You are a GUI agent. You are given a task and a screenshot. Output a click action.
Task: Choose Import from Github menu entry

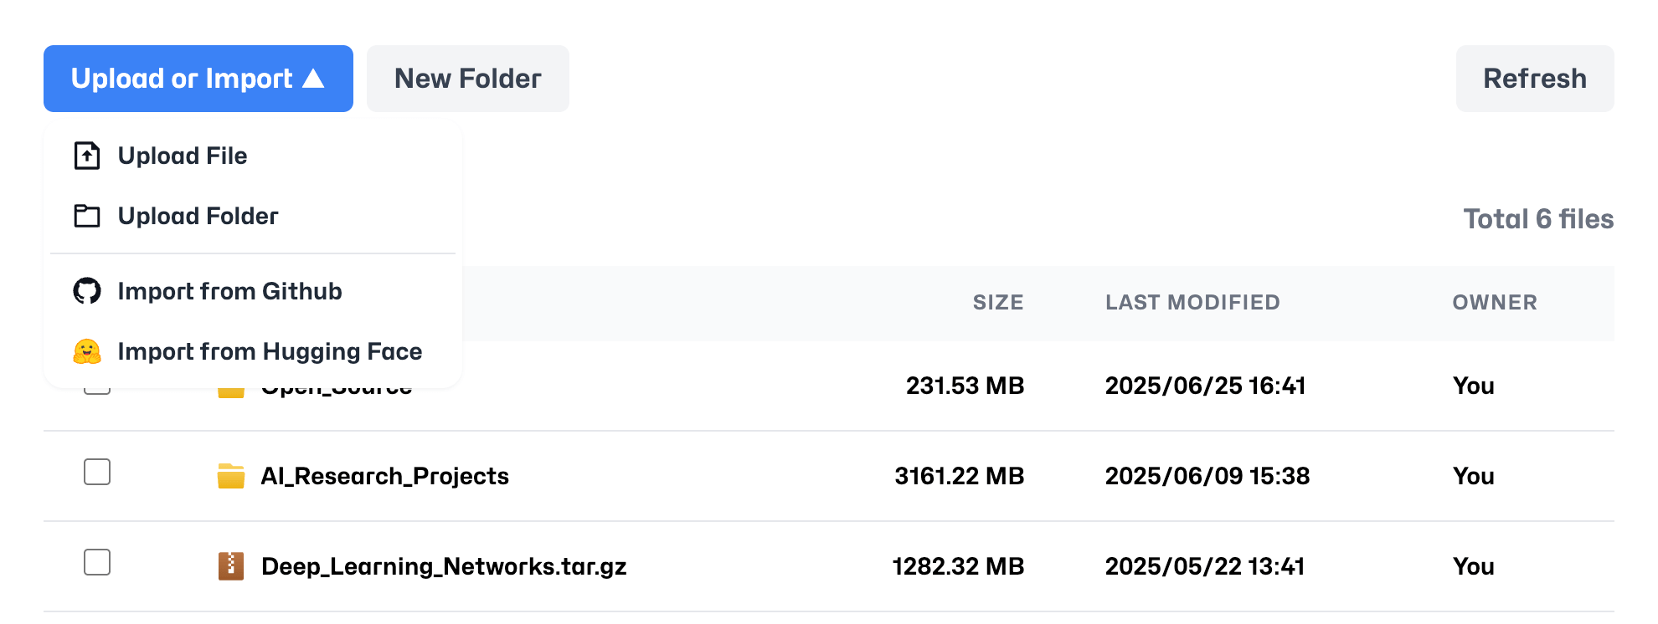(229, 291)
